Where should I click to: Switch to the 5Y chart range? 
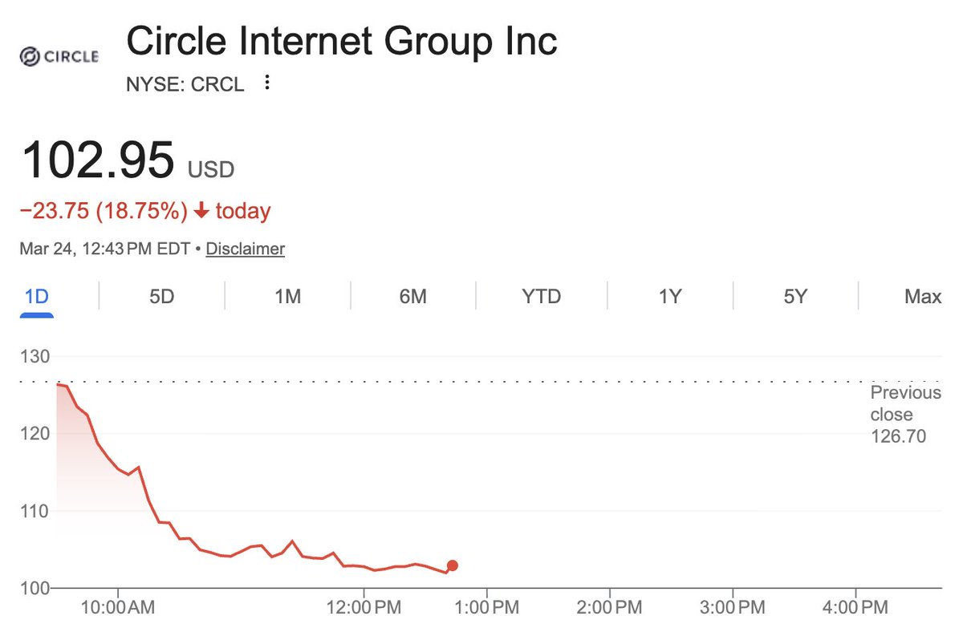pos(794,297)
